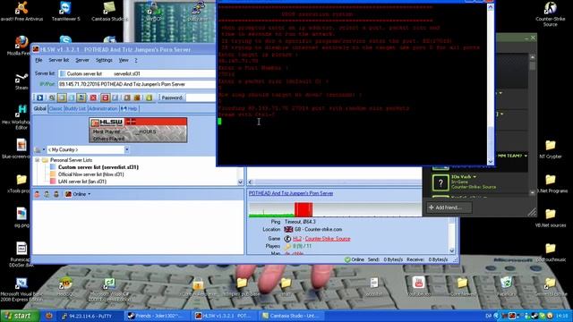Click the POTHEAD server name link
The image size is (573, 322).
click(x=291, y=193)
